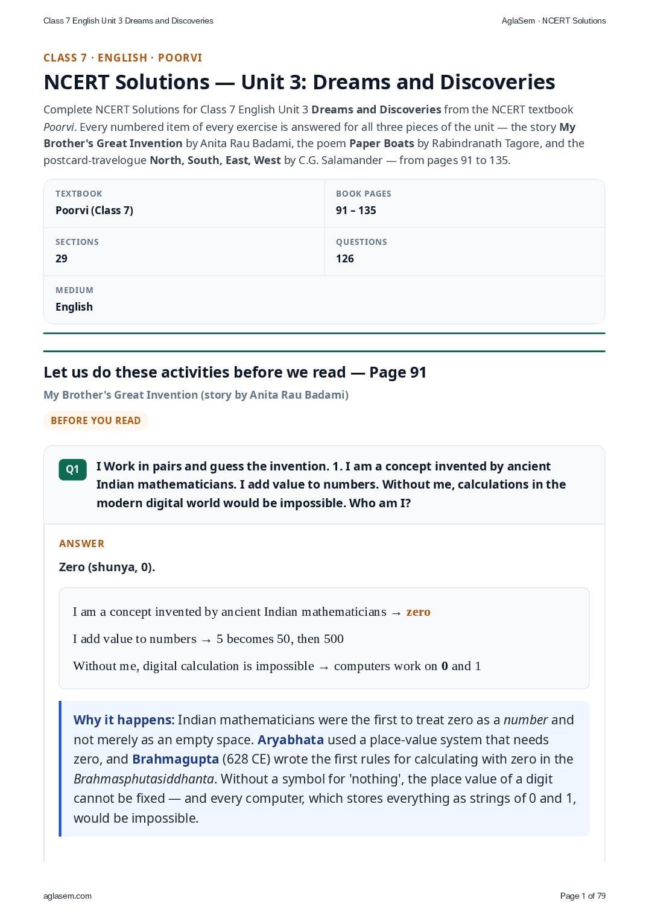649x918 pixels.
Task: Click the 'Why it happens:' explanation heading
Action: (x=124, y=720)
